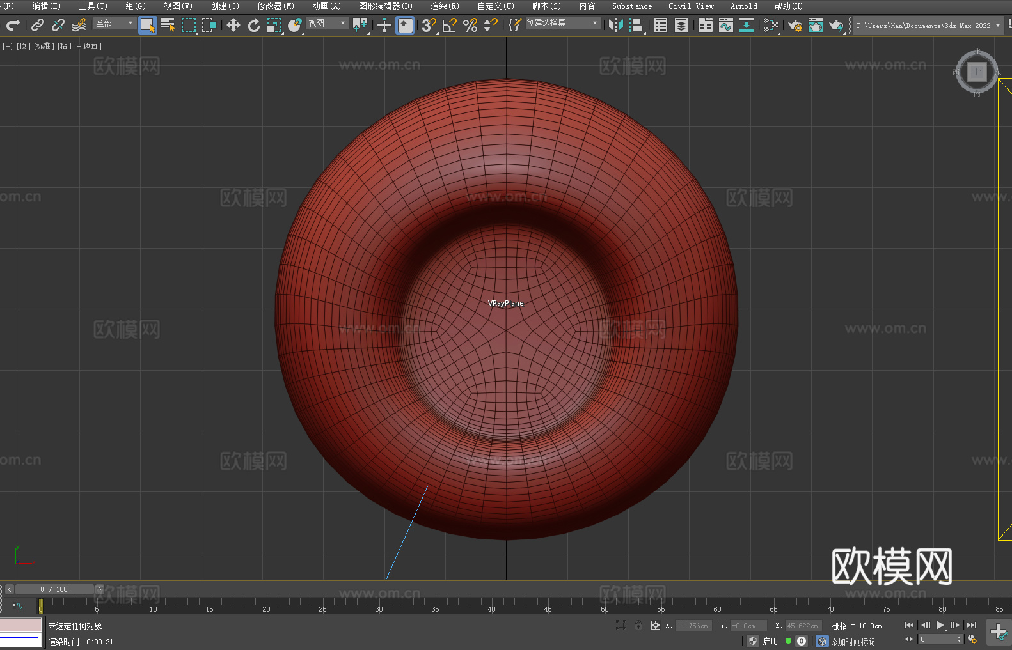The height and width of the screenshot is (650, 1012).
Task: Open the 创建(C) menu
Action: [x=225, y=6]
